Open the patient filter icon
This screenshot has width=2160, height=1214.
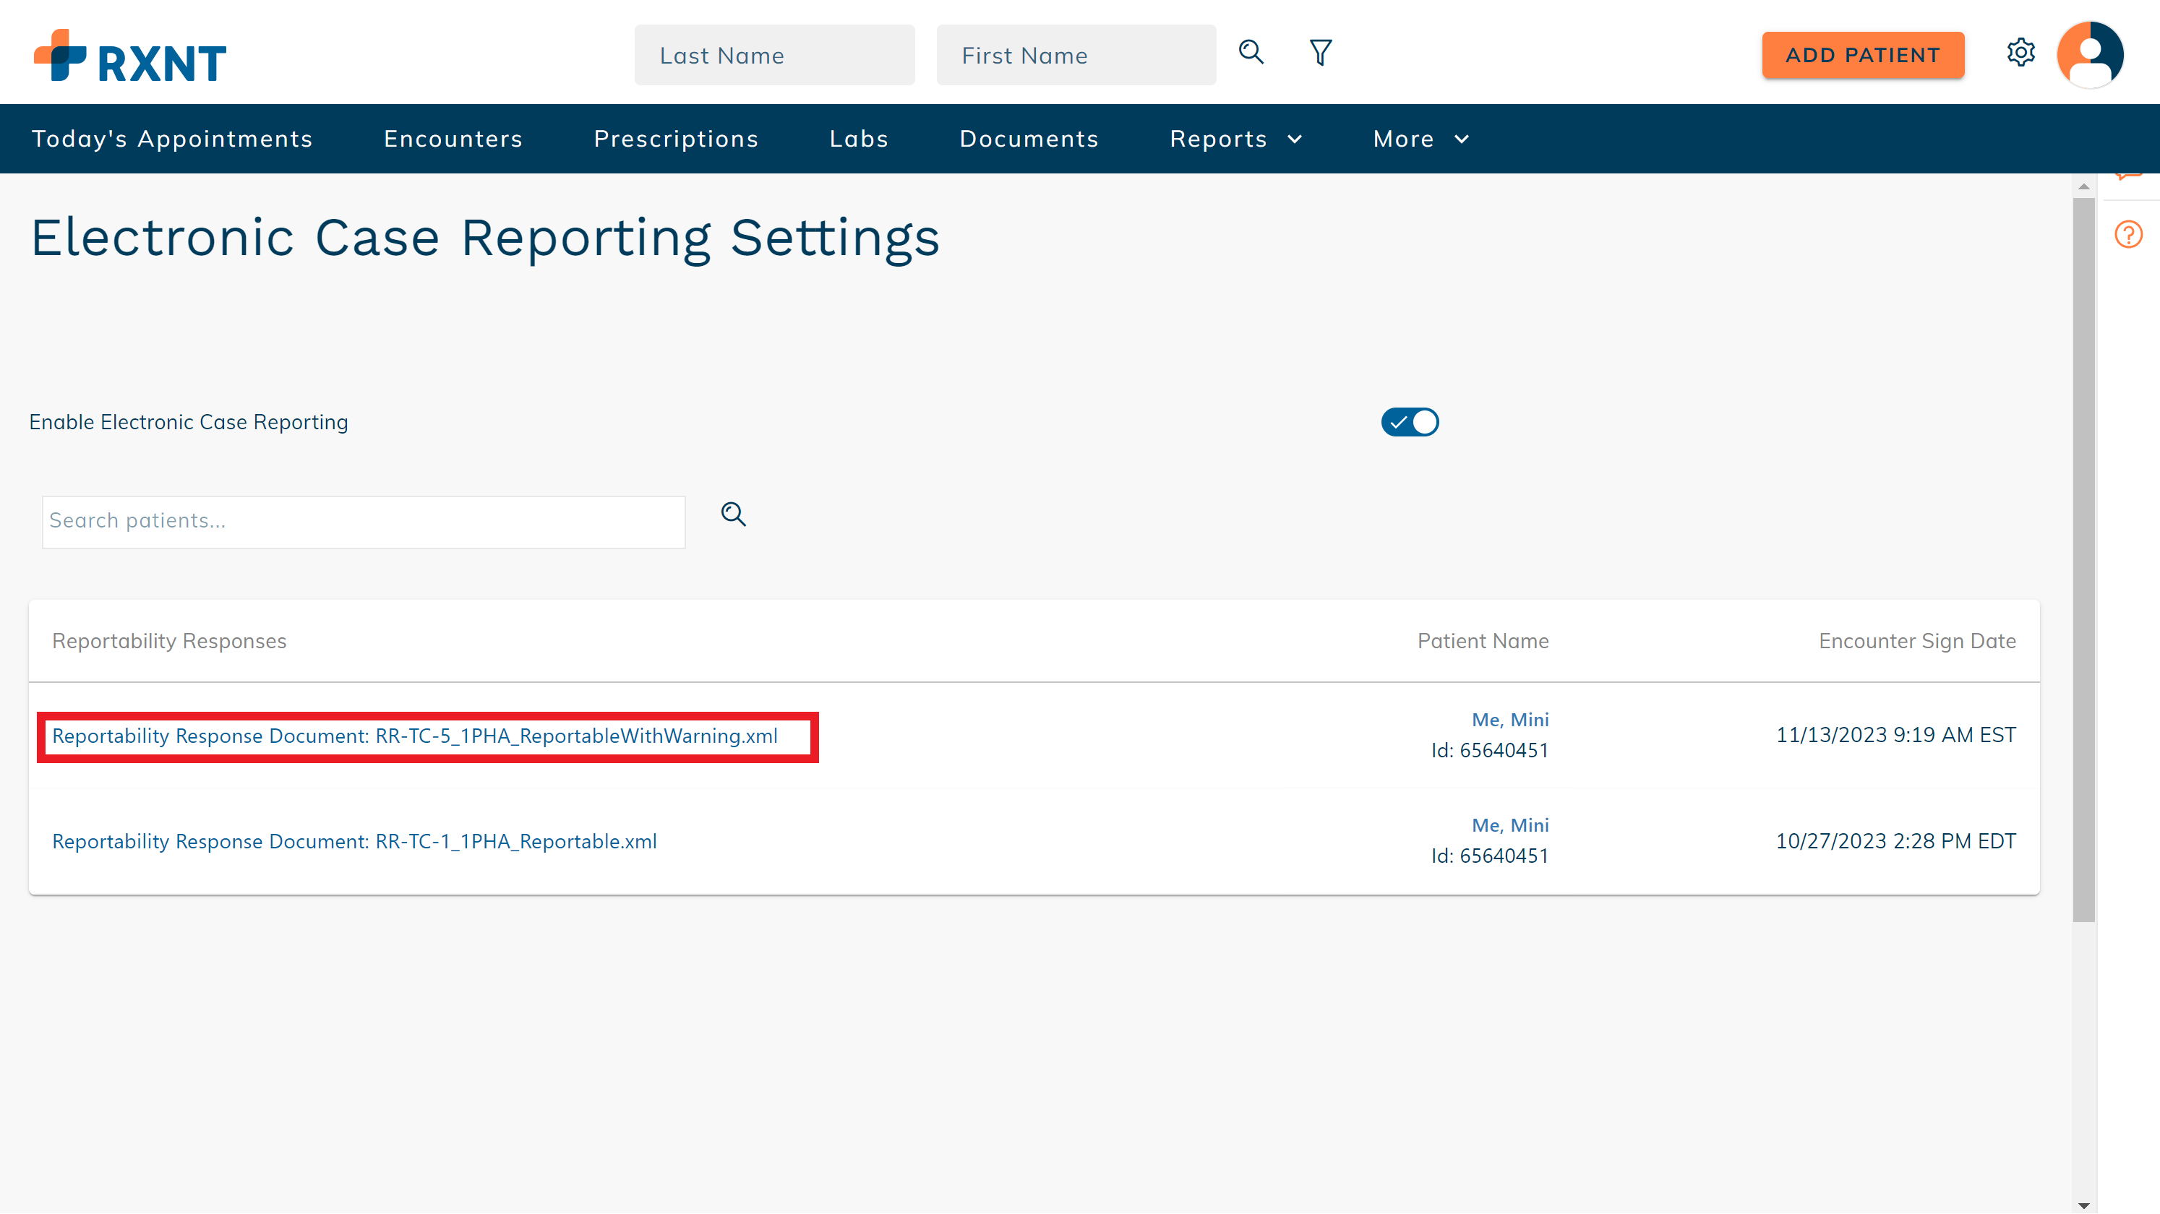coord(1319,52)
